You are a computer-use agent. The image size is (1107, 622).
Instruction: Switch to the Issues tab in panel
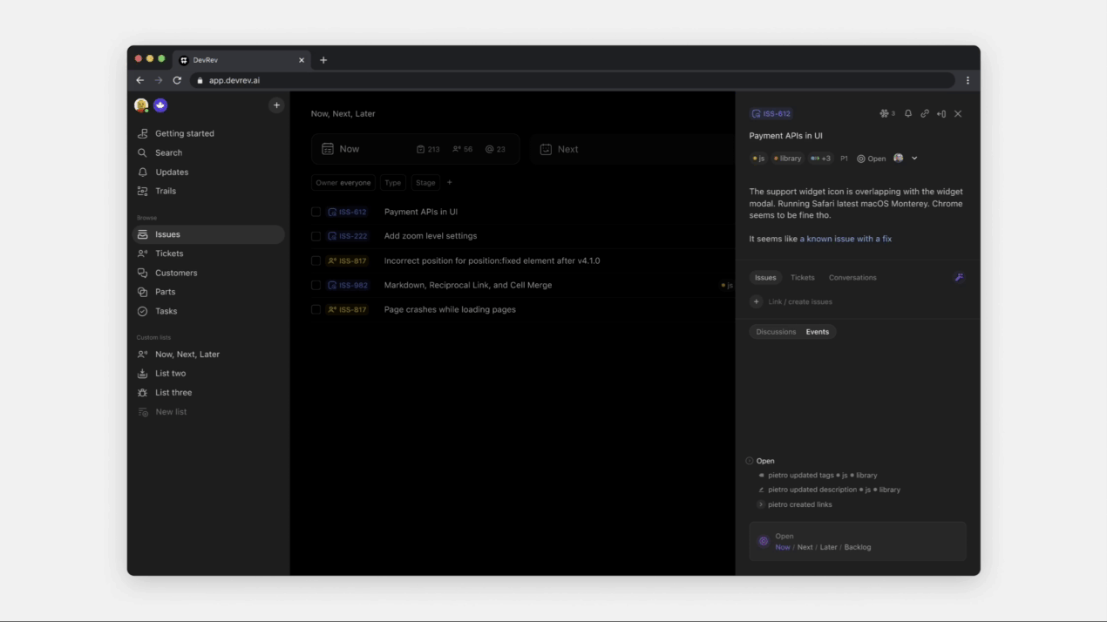[x=765, y=278]
